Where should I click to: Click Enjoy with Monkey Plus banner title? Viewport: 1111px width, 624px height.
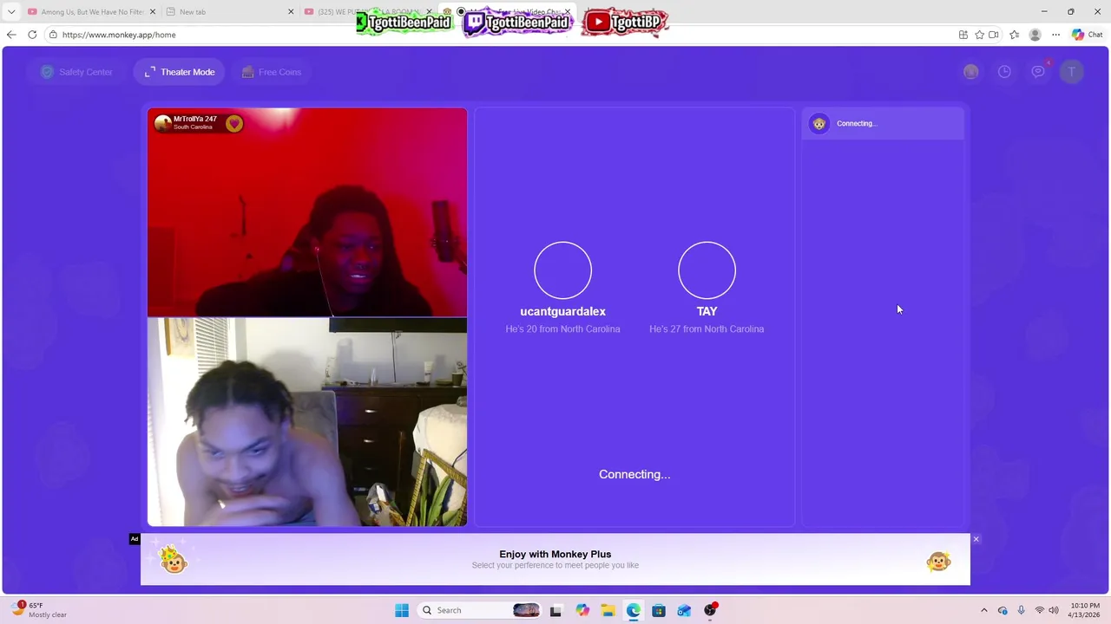[x=555, y=554]
